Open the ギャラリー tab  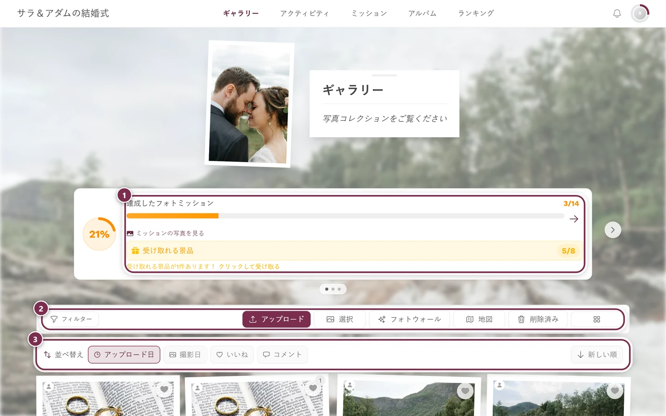(241, 13)
